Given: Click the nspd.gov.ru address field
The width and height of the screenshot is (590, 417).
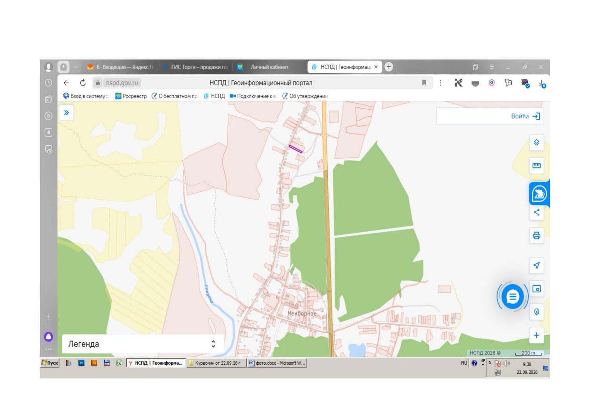Looking at the screenshot, I should pos(122,83).
